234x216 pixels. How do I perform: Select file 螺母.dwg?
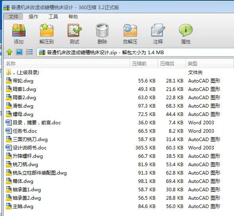click(119, 114)
